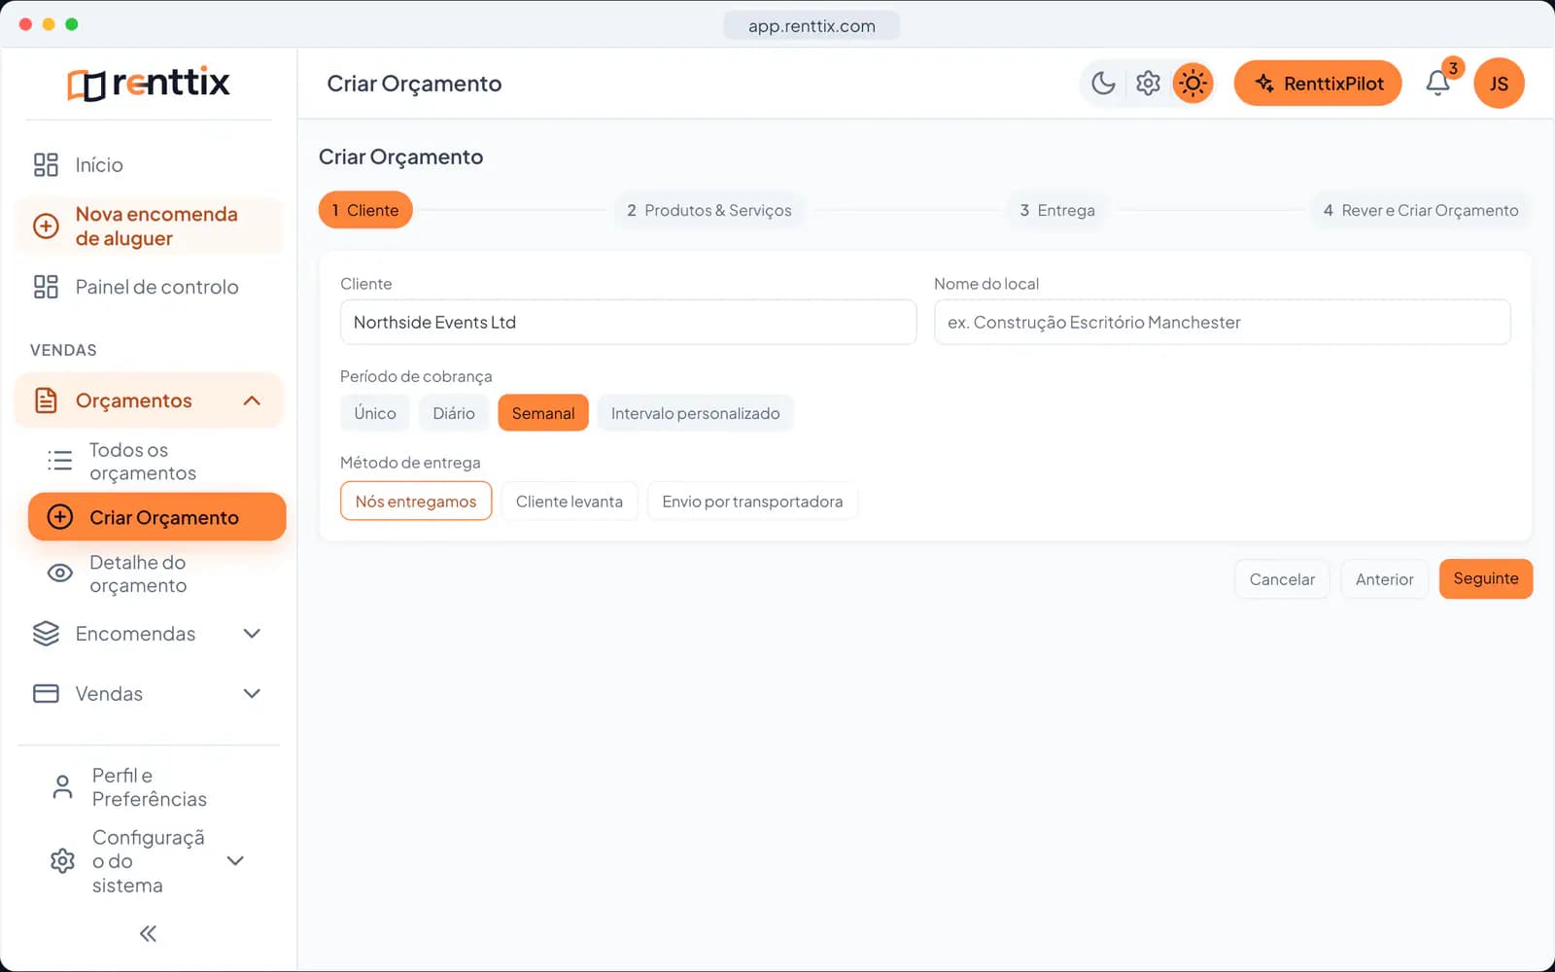The height and width of the screenshot is (972, 1555).
Task: Click Encomendas layers icon
Action: pyautogui.click(x=46, y=634)
